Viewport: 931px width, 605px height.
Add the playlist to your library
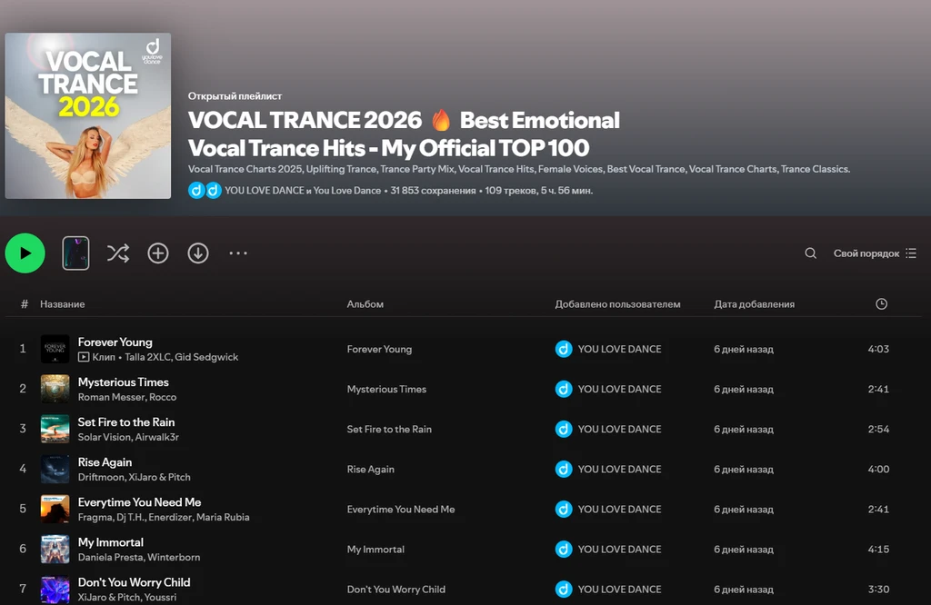click(158, 253)
